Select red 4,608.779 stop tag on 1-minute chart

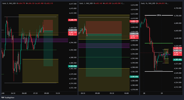click(134, 21)
